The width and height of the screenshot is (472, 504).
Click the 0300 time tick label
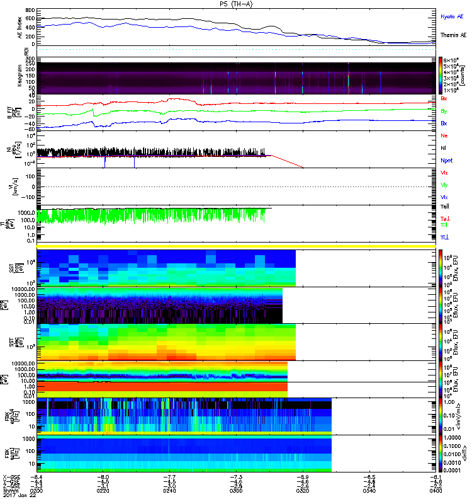click(x=236, y=491)
